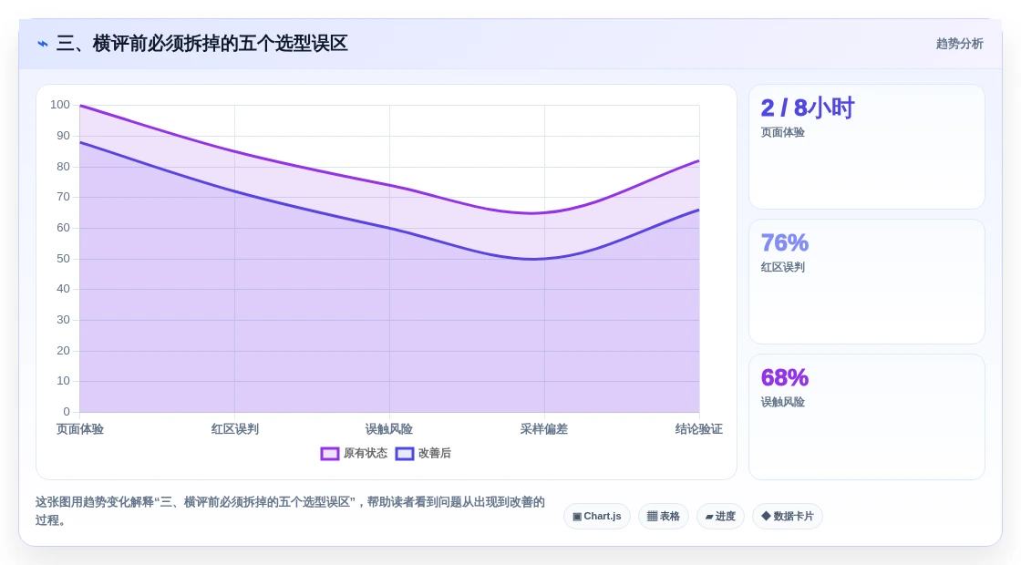Open the 2 / 8小时 页面体验 card
This screenshot has height=565, width=1021.
coord(867,147)
